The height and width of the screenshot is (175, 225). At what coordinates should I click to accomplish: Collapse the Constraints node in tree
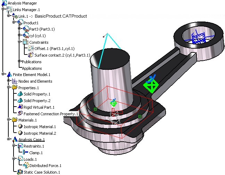[x=20, y=42]
